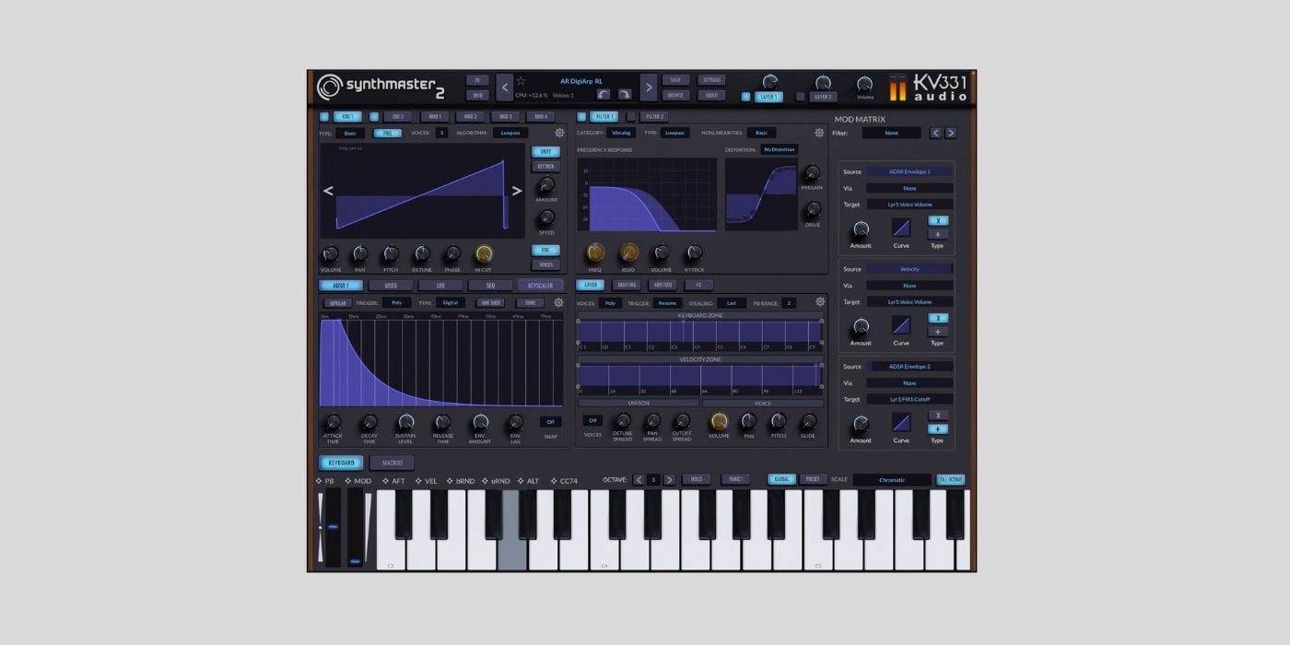Open the layer voices settings gear

[820, 301]
